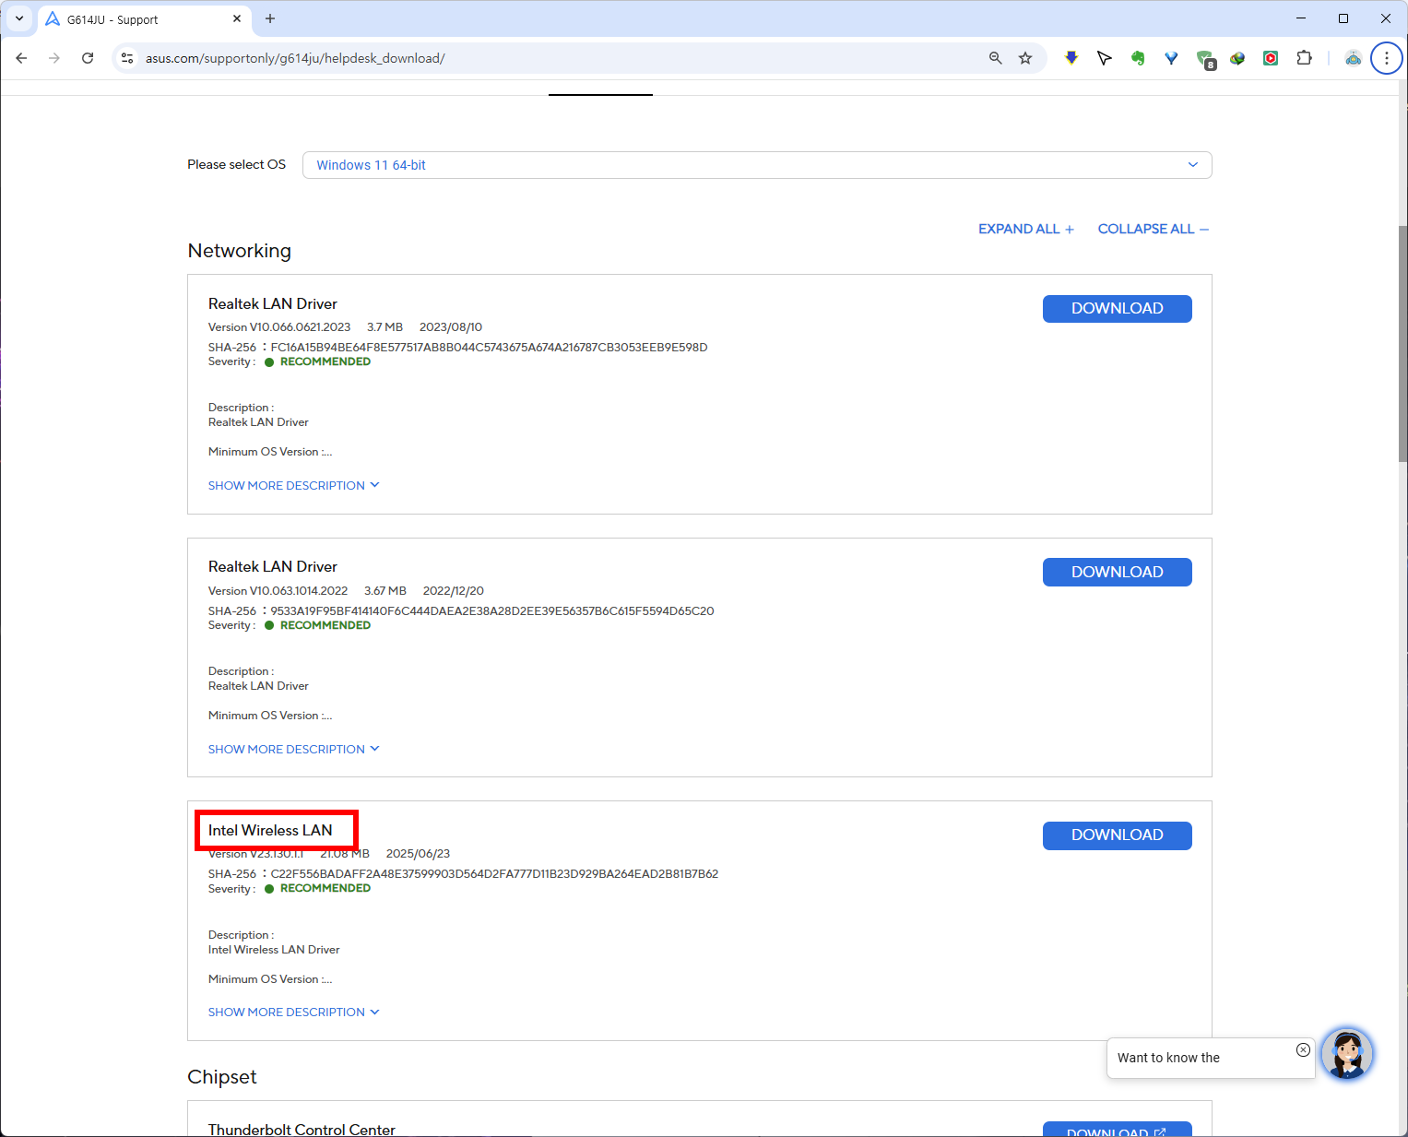Open the Windows 11 64-bit OS dropdown

pos(756,165)
